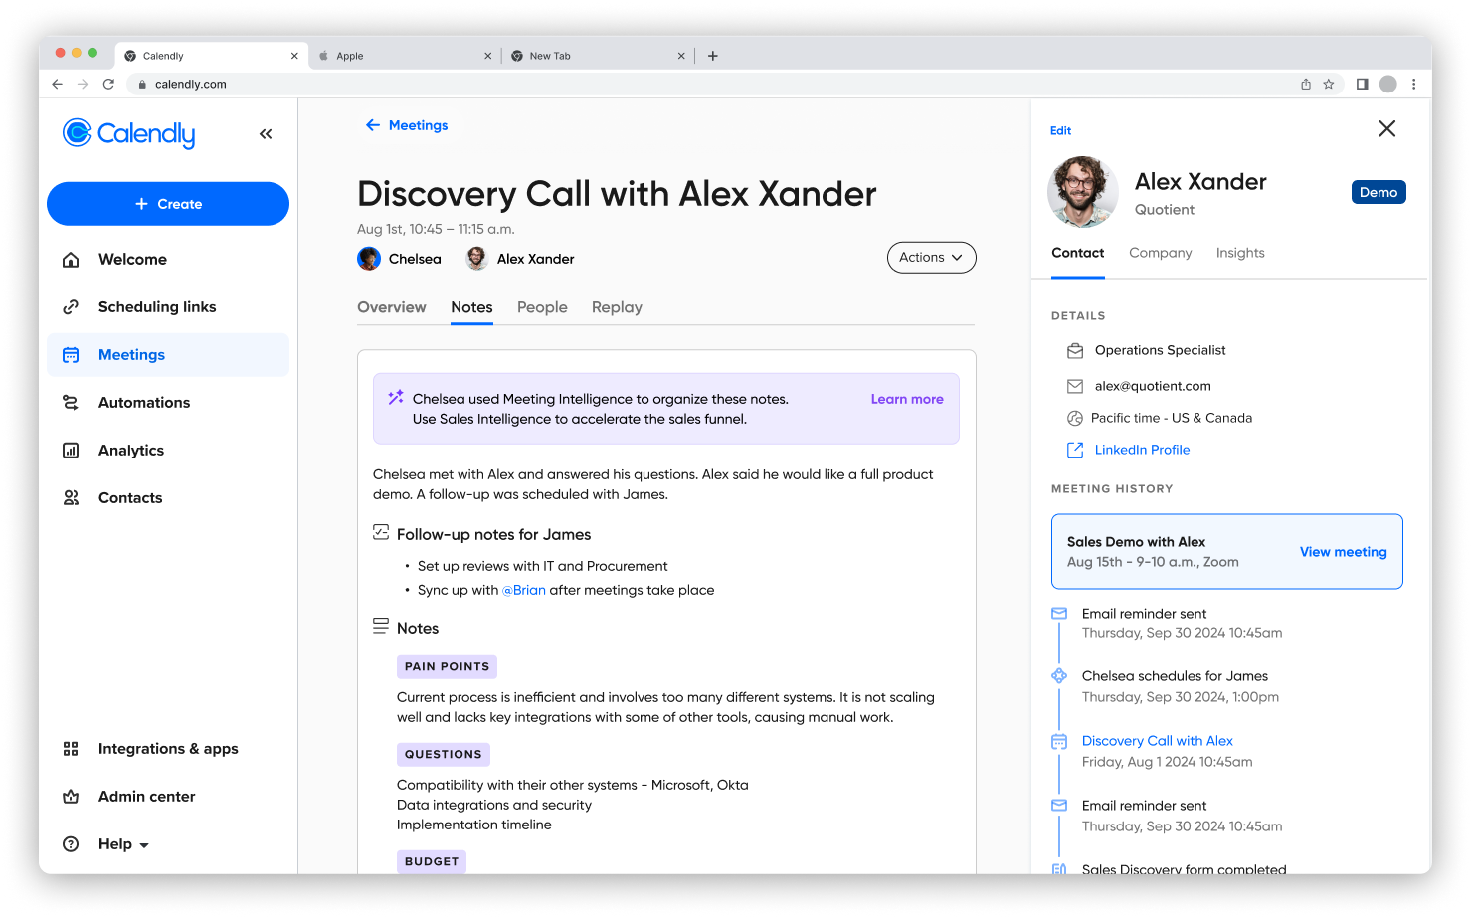The height and width of the screenshot is (917, 1471).
Task: Open the Actions dropdown
Action: coord(932,258)
